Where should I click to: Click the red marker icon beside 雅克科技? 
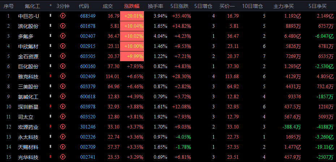click(50, 76)
